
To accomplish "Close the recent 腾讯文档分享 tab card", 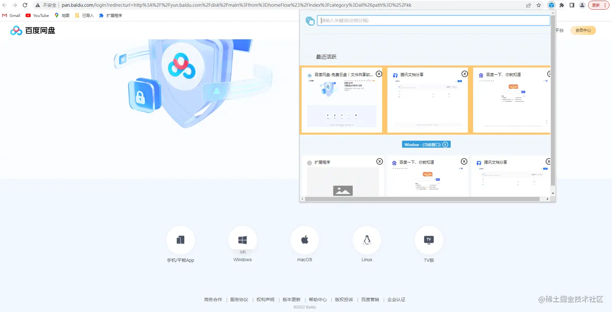I will coord(465,74).
